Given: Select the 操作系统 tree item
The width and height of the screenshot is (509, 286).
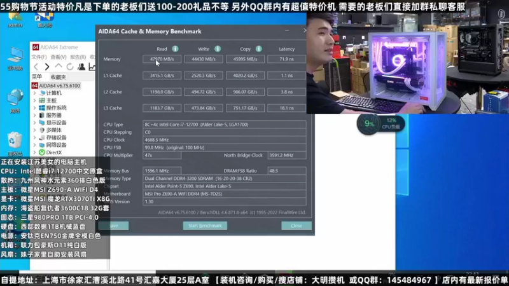Looking at the screenshot, I should pos(53,107).
